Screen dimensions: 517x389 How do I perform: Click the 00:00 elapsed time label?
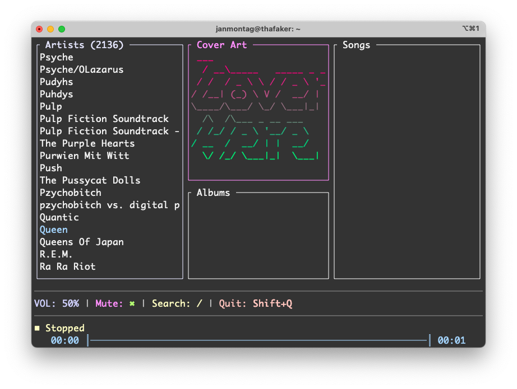(x=65, y=340)
